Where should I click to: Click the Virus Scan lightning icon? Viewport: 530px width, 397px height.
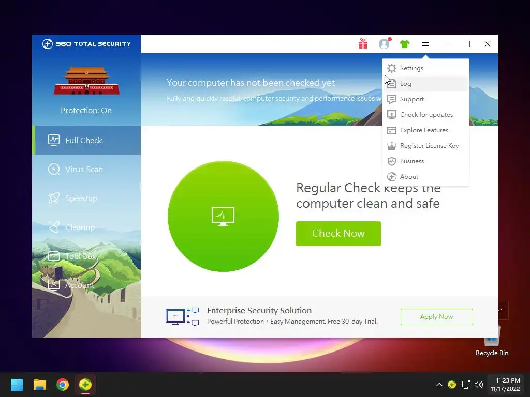(54, 169)
